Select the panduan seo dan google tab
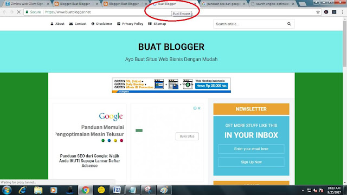Viewport: 347px width, 195px height. coord(223,4)
